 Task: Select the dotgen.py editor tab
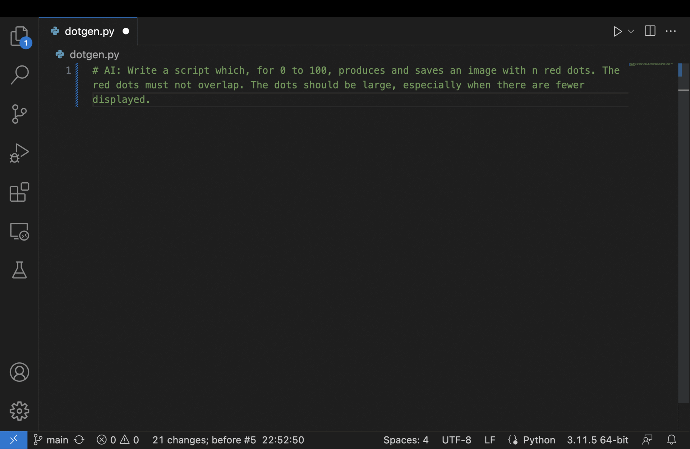point(89,32)
